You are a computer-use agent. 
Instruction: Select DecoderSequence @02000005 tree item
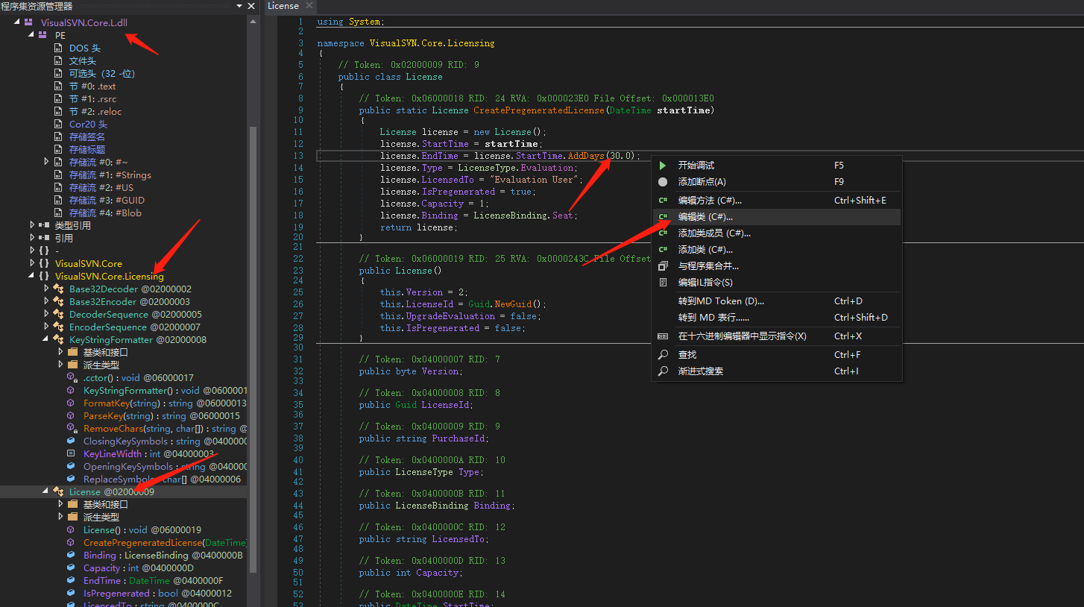pyautogui.click(x=136, y=315)
